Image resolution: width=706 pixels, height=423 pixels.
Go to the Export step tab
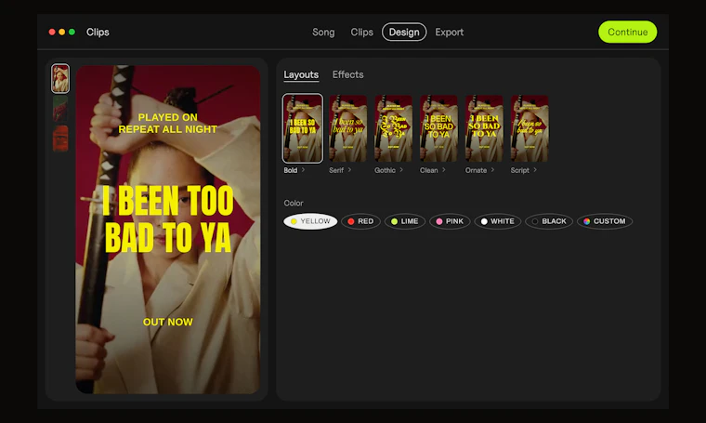pyautogui.click(x=449, y=32)
